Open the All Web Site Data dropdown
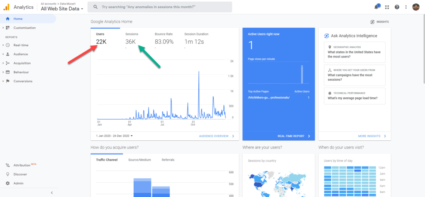This screenshot has width=425, height=197. (62, 9)
